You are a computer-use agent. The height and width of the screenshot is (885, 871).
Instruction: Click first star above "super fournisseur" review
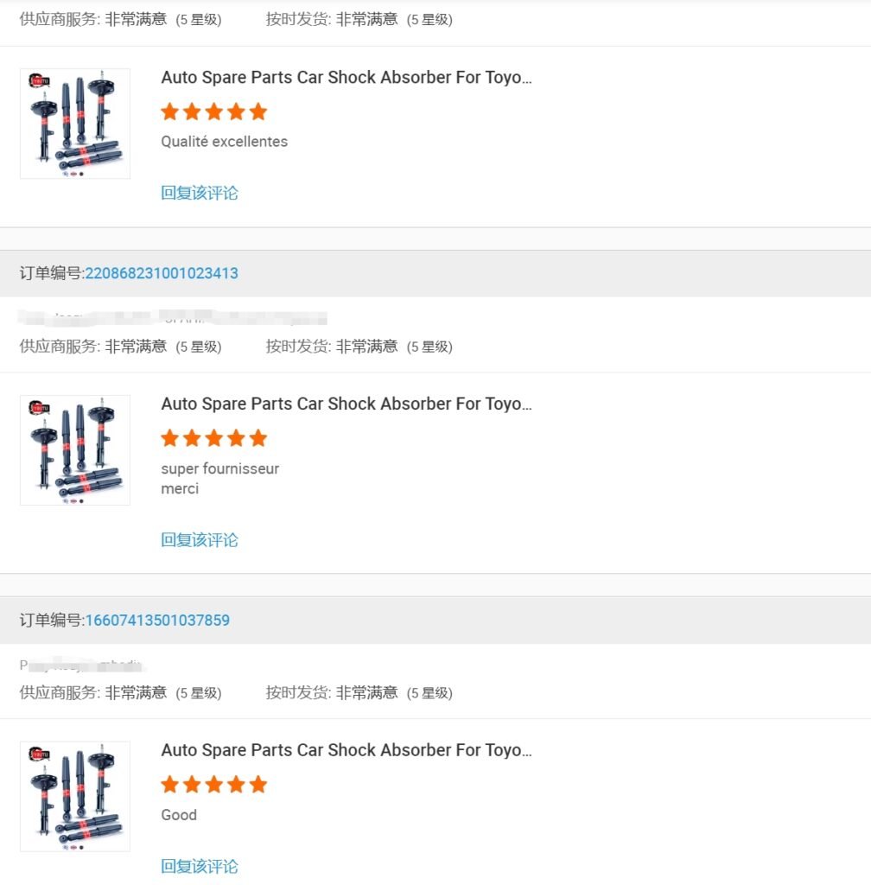point(170,438)
